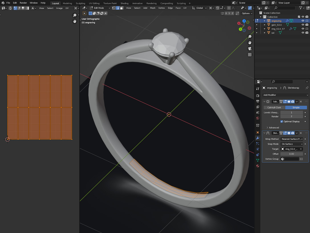
Task: Hide the gem_02ct object with its eye toggle
Action: [303, 25]
